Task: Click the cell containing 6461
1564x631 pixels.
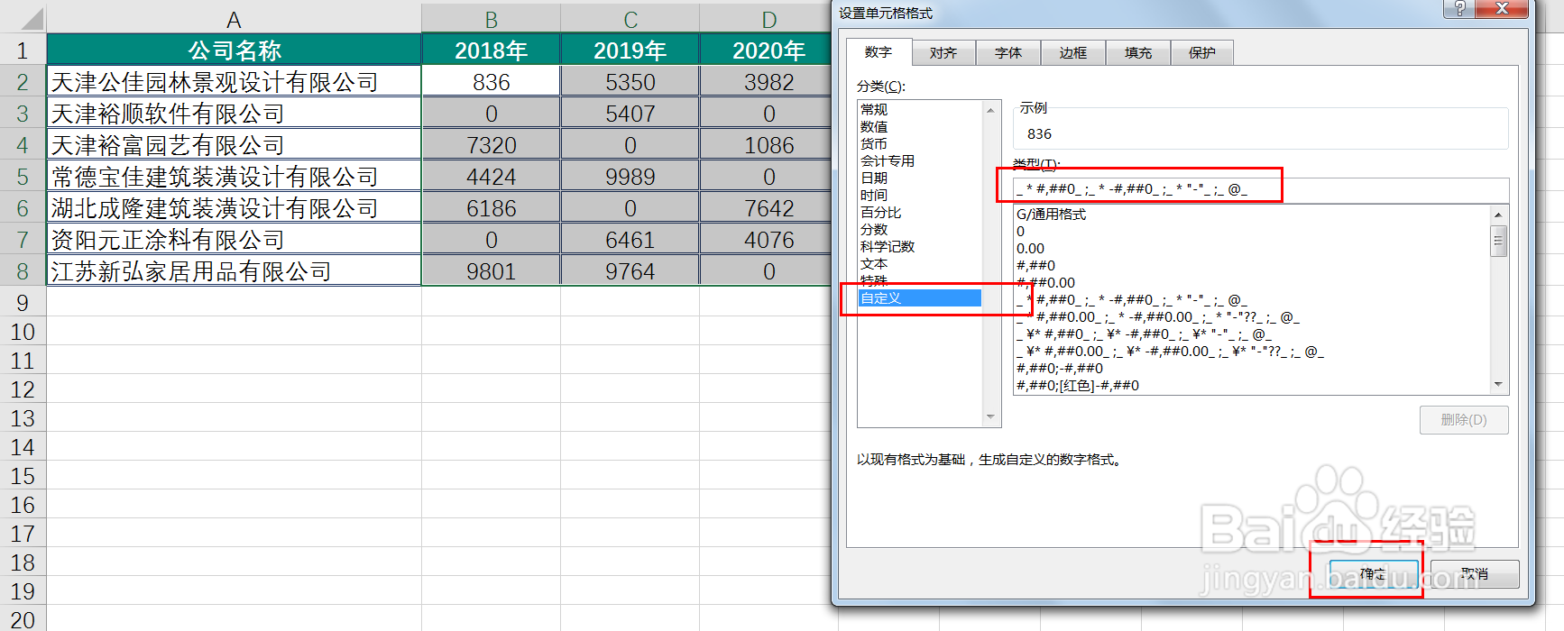Action: pos(630,239)
